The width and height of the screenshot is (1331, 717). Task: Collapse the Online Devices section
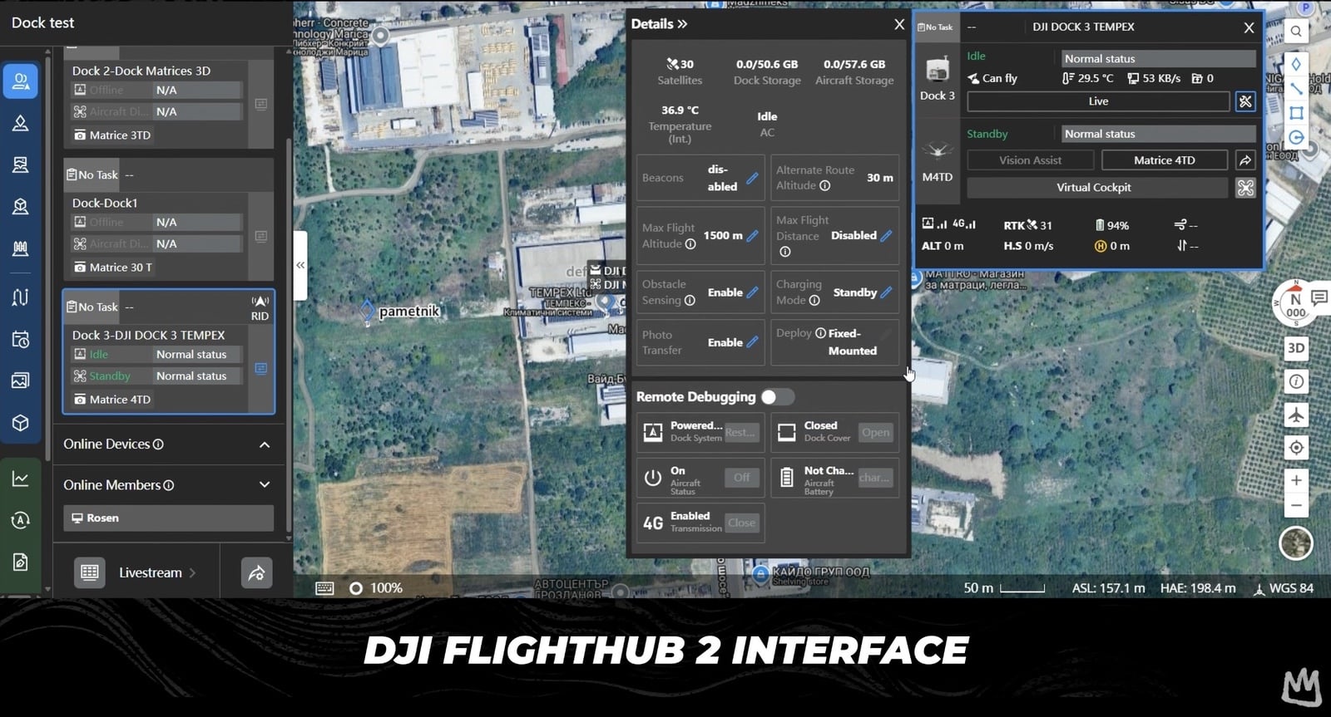click(x=265, y=444)
